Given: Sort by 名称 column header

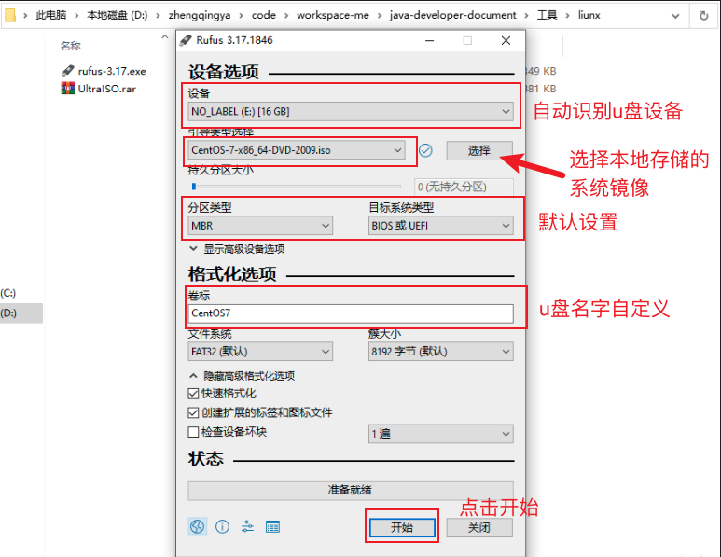Looking at the screenshot, I should pos(70,46).
